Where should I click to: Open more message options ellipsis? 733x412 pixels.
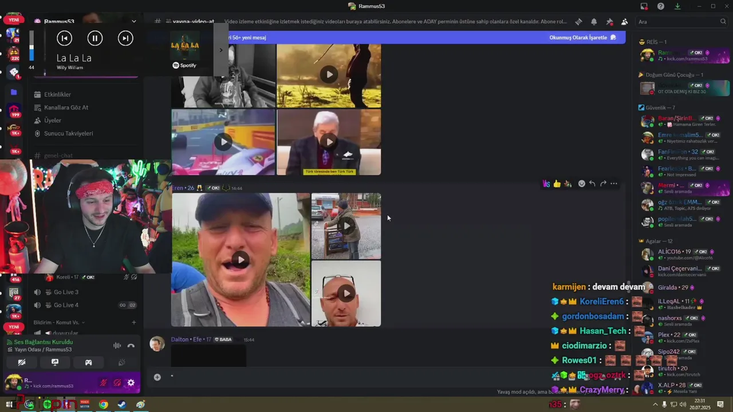(x=614, y=184)
